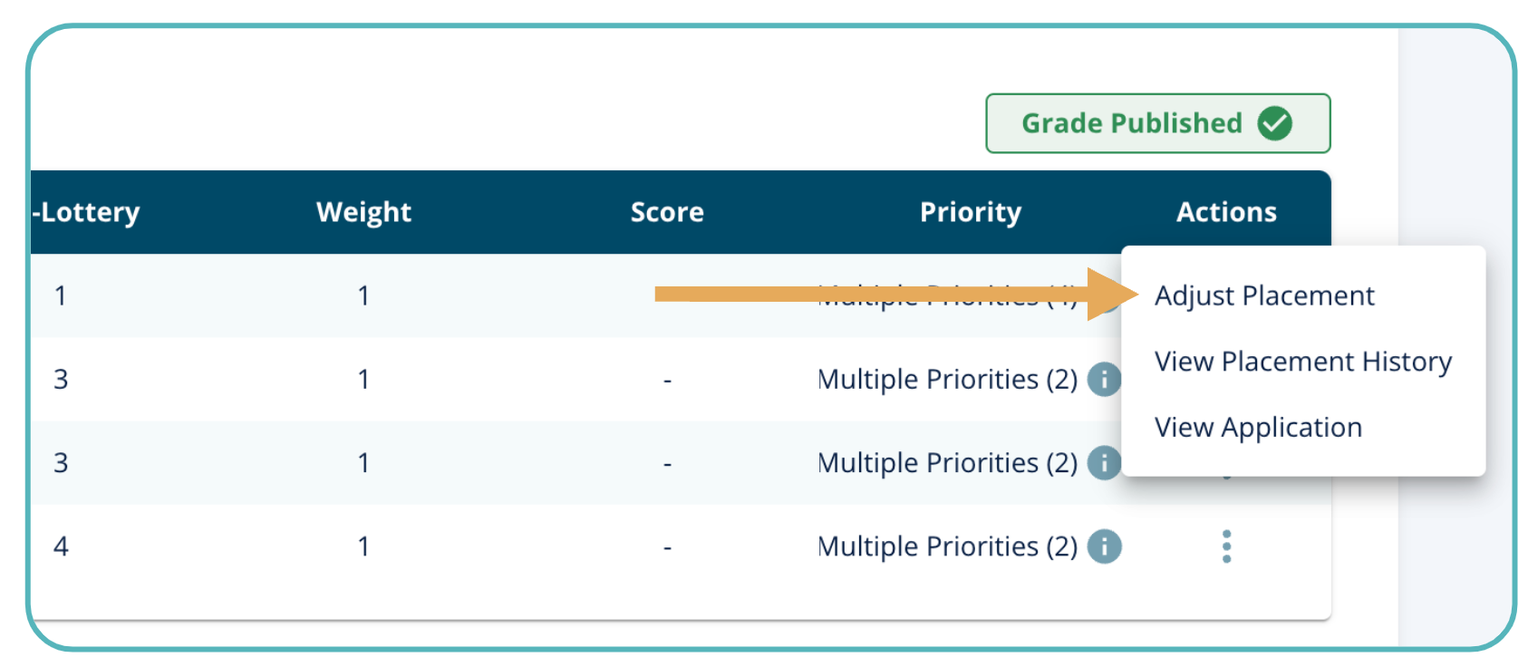Viewport: 1528px width, 667px height.
Task: Click the Weight column header
Action: click(x=363, y=212)
